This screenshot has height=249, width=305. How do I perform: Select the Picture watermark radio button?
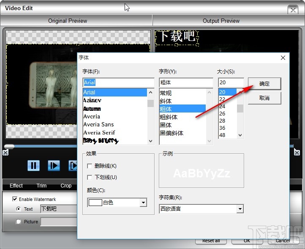point(18,222)
